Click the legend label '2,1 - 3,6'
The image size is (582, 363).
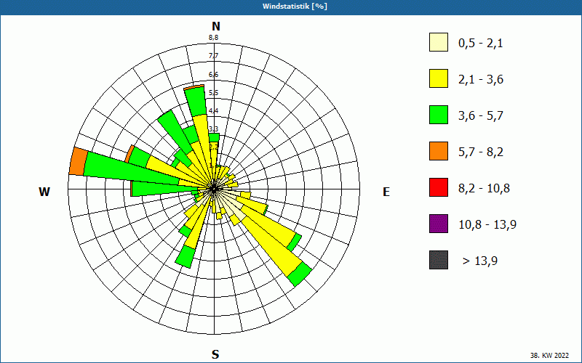point(481,80)
